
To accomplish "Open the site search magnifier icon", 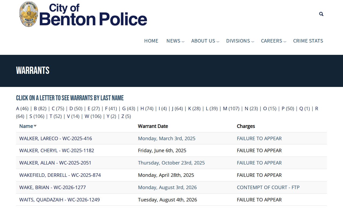I will tap(321, 14).
